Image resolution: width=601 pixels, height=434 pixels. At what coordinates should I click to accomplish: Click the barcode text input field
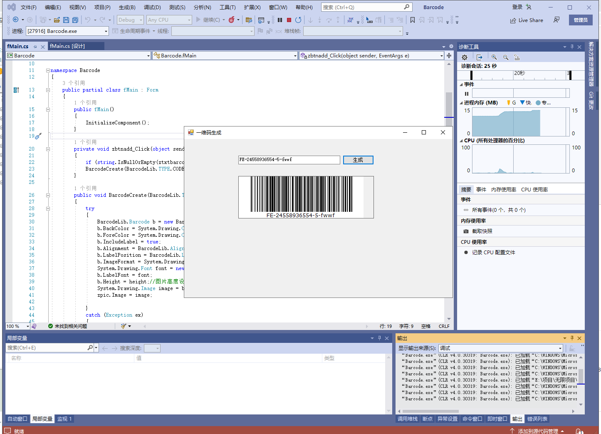click(289, 160)
